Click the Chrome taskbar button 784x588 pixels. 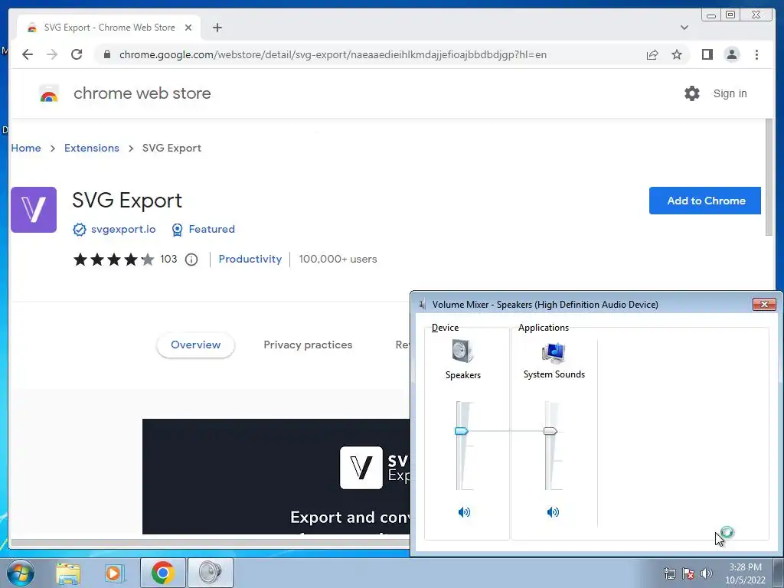pyautogui.click(x=162, y=573)
